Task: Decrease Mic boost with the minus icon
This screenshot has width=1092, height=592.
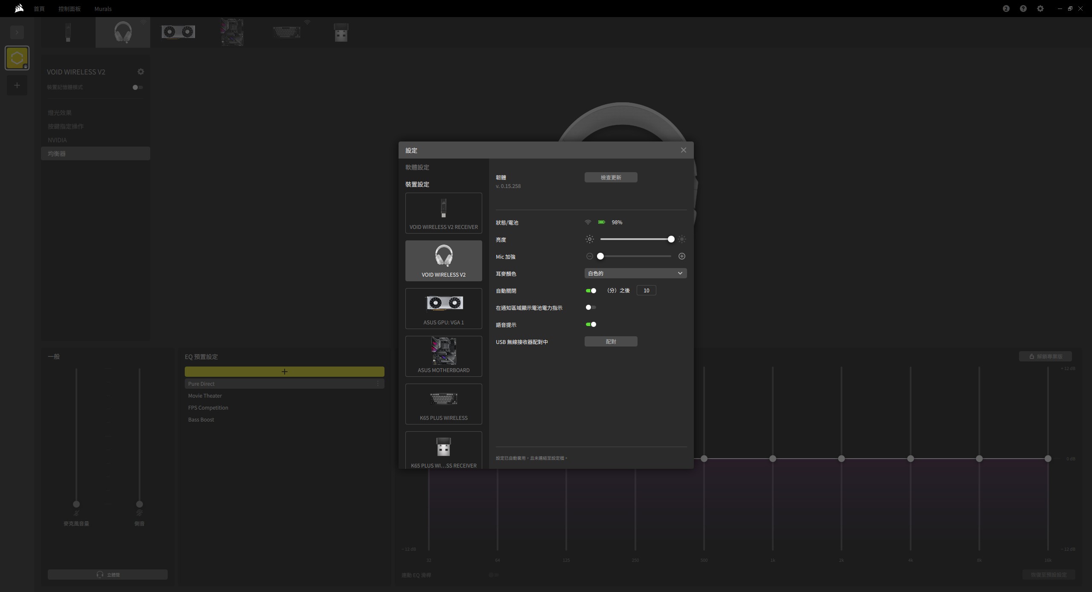Action: pyautogui.click(x=589, y=256)
